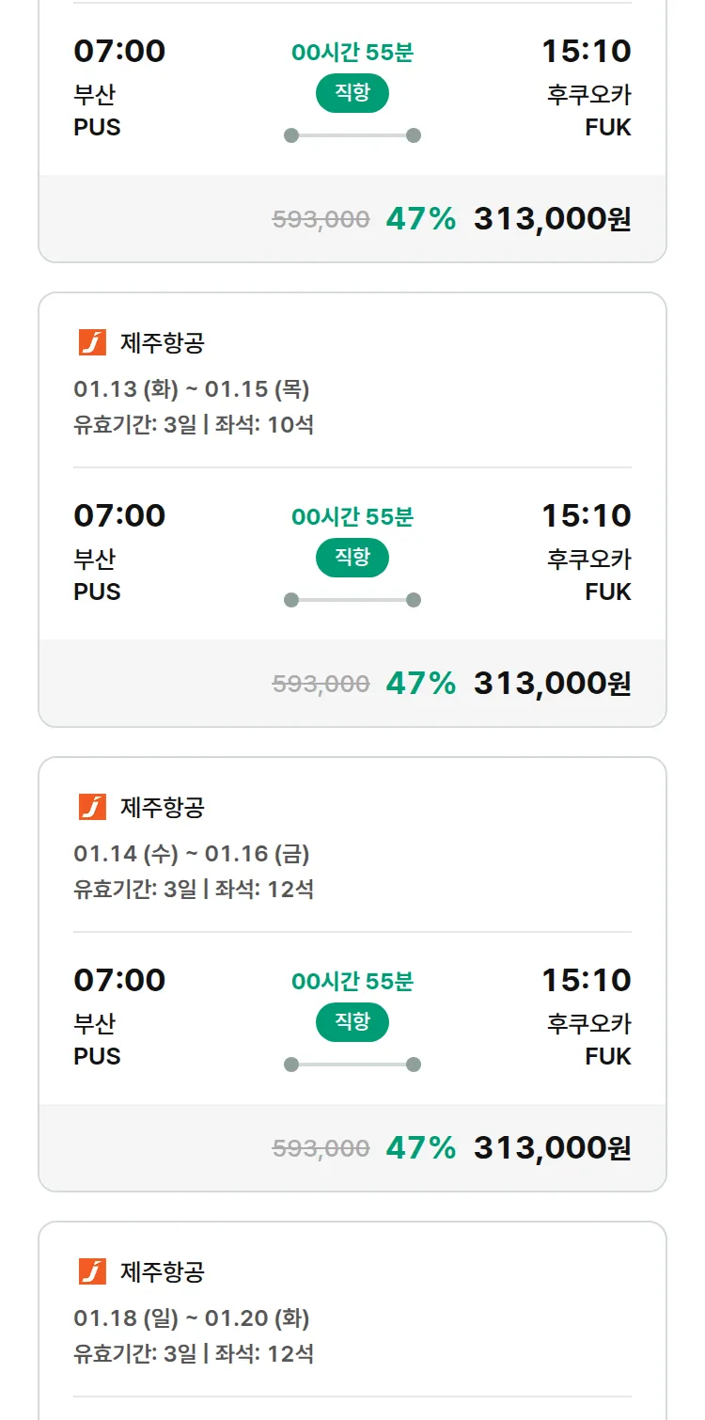Image resolution: width=705 pixels, height=1420 pixels.
Task: Select 313,000원 price on topmost partial card
Action: (x=552, y=219)
